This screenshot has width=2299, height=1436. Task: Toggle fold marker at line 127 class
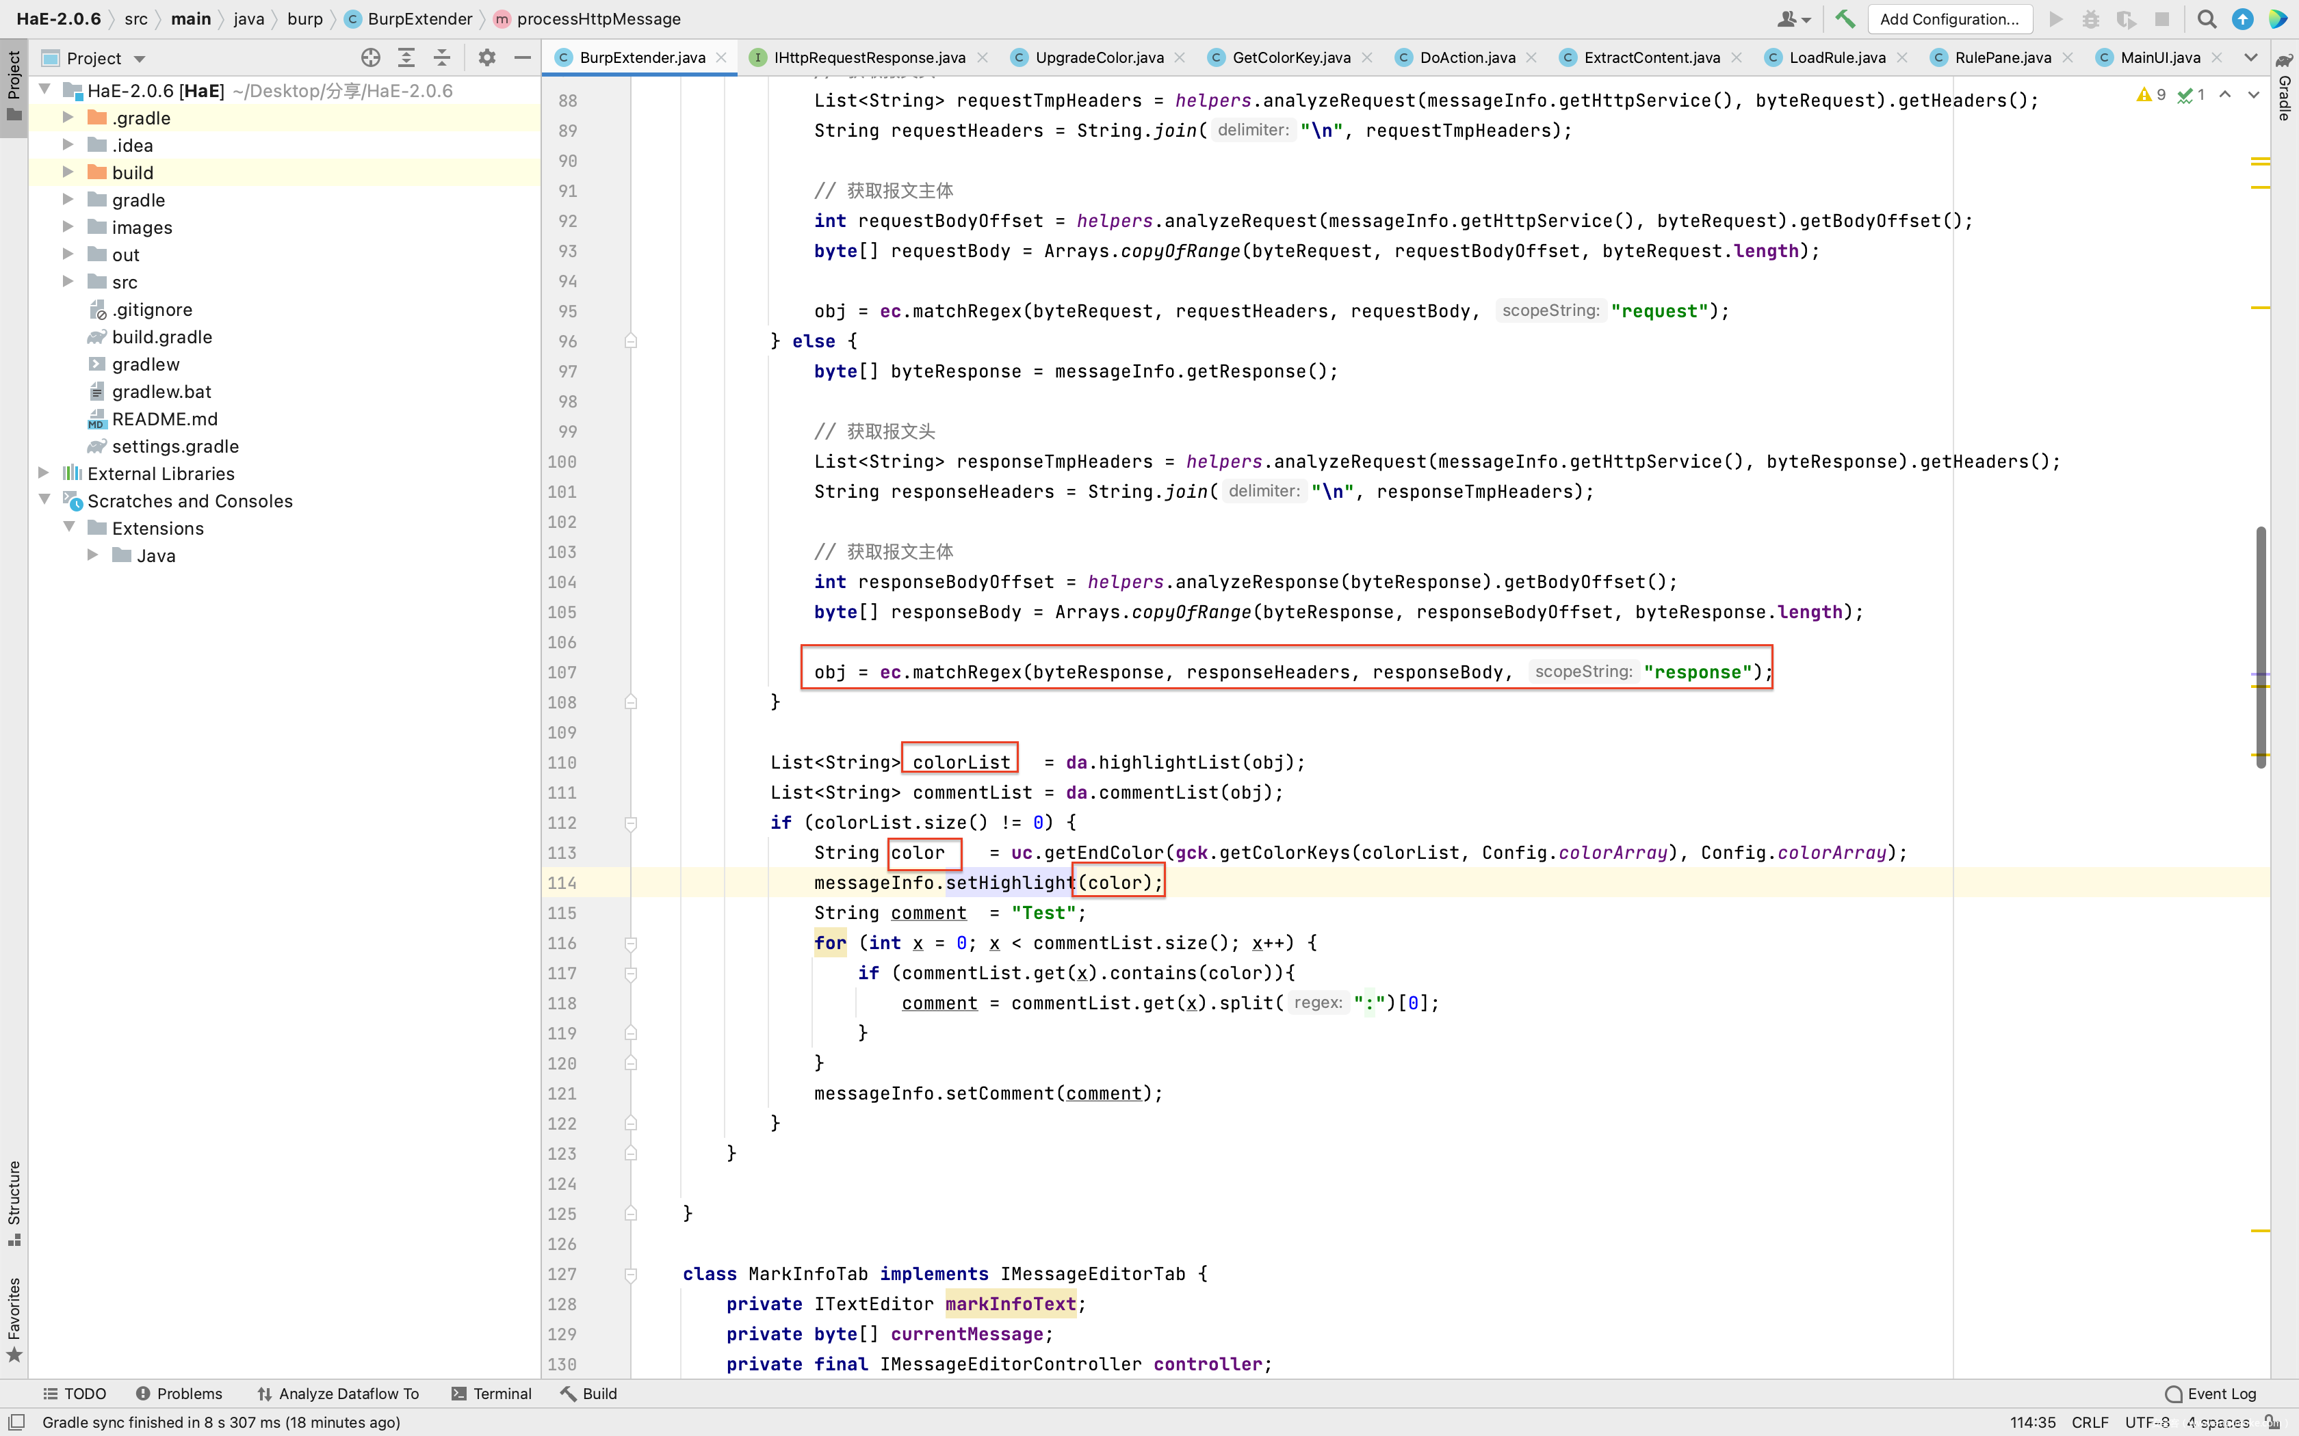[x=631, y=1275]
